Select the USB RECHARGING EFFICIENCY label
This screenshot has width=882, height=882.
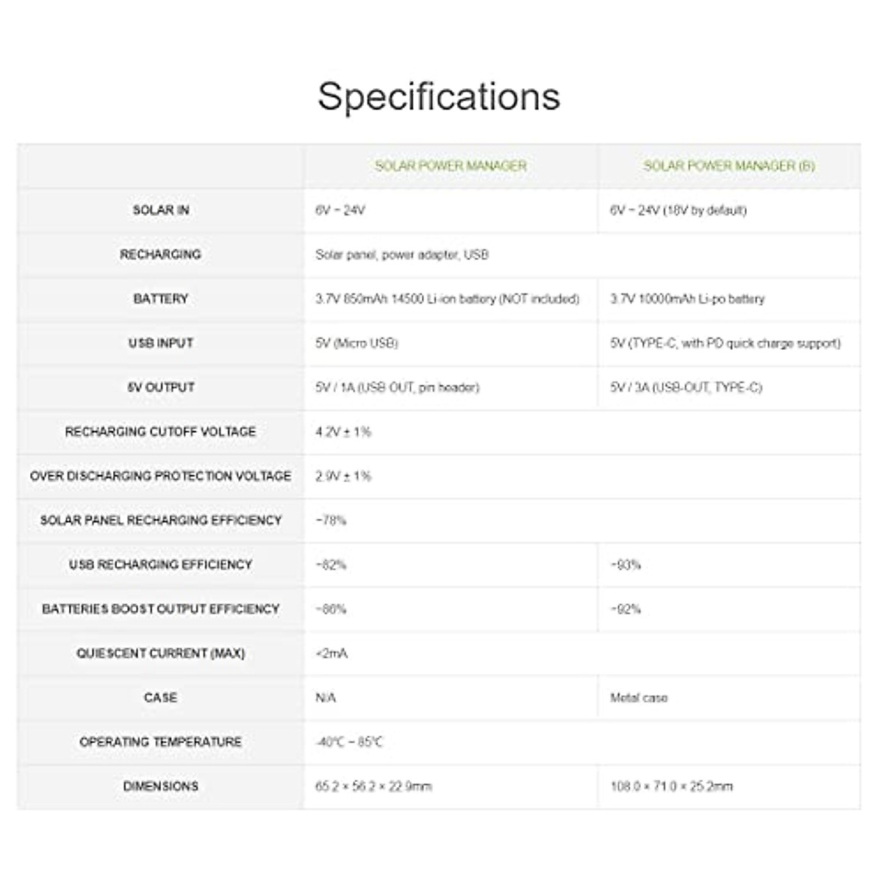pos(160,564)
